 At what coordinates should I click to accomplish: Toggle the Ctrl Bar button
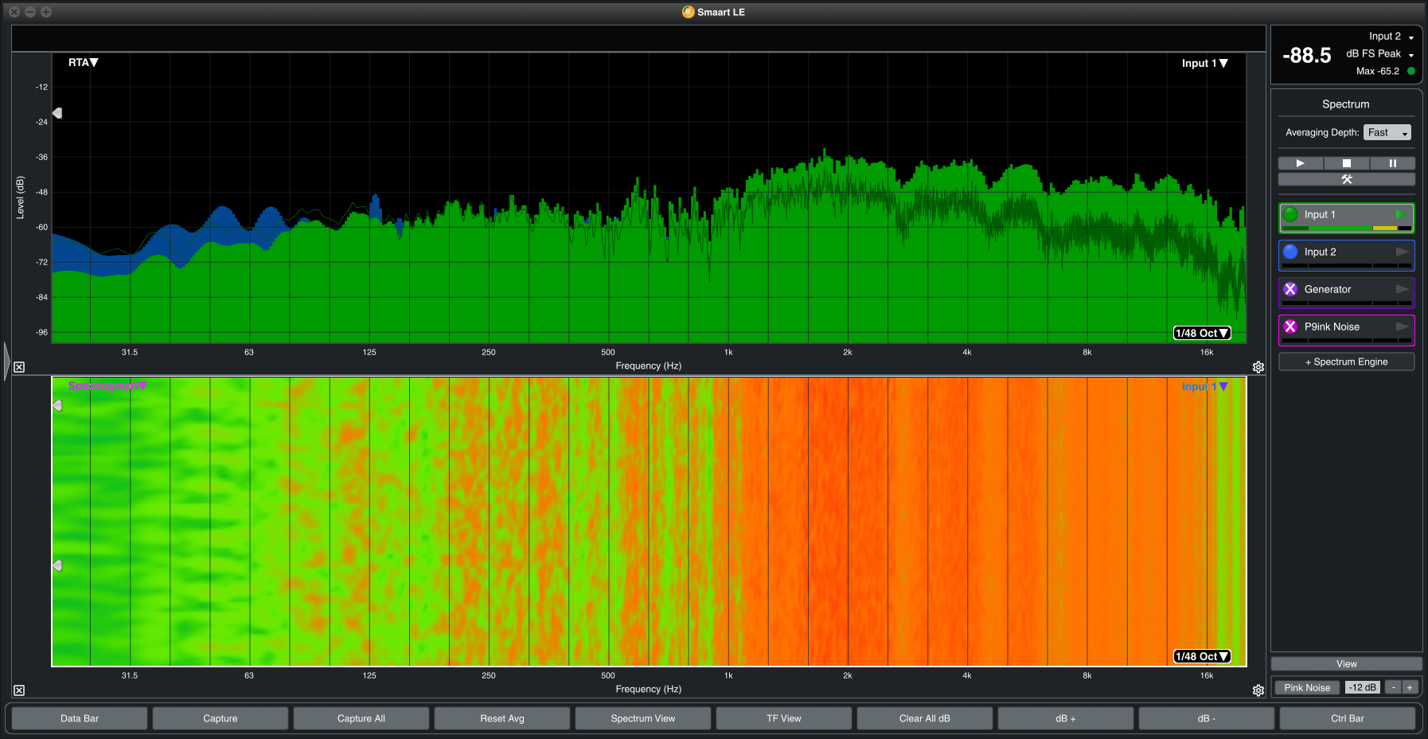1348,718
